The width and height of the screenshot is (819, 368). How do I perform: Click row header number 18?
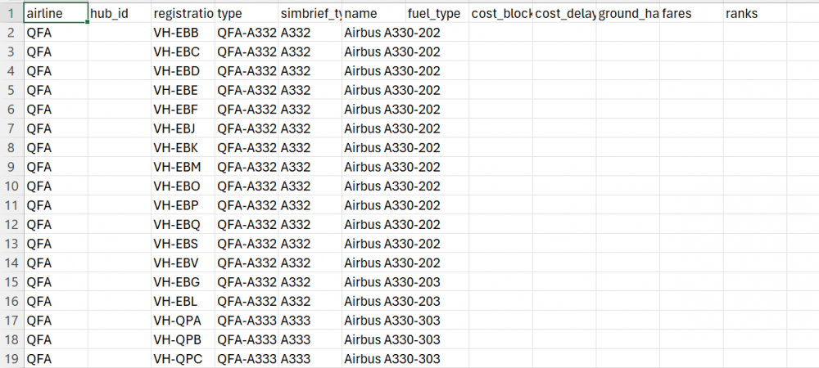(x=11, y=339)
